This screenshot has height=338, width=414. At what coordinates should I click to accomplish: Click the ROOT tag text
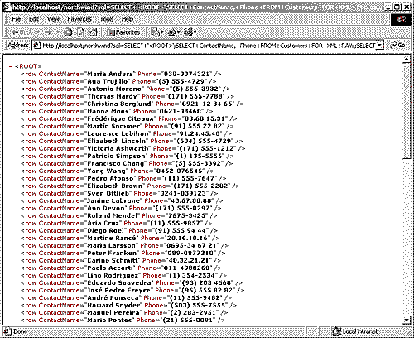pyautogui.click(x=28, y=66)
